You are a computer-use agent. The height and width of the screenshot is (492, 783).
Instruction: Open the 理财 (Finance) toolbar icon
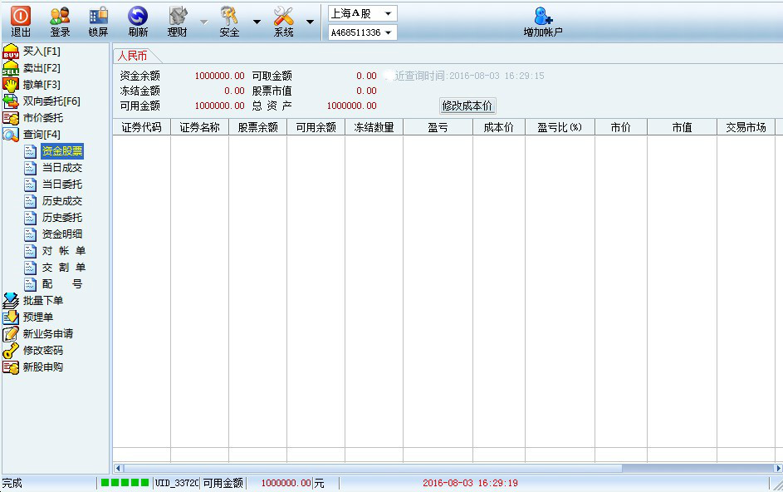click(177, 16)
